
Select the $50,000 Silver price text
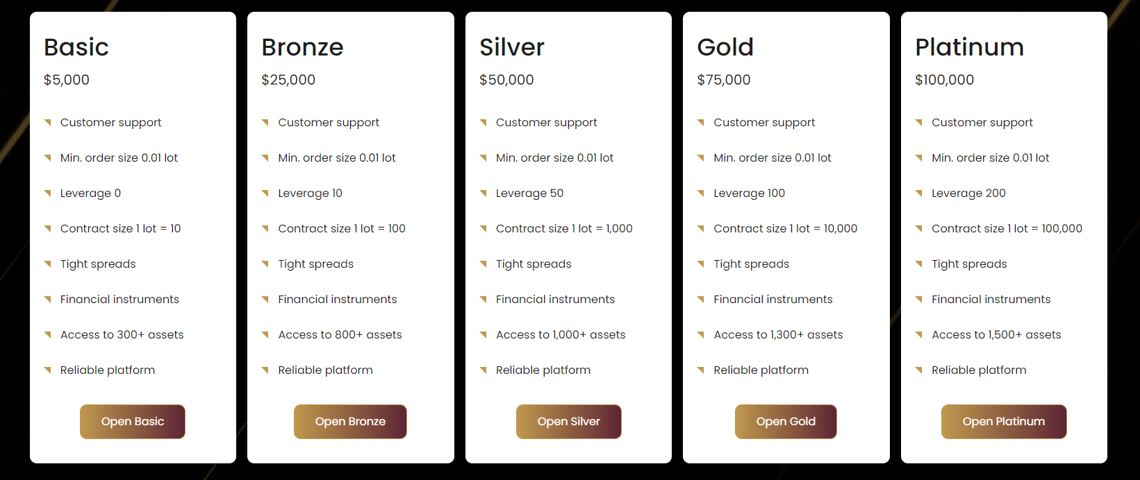(506, 80)
